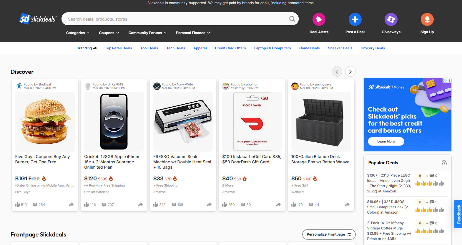Viewport: 462px width, 245px height.
Task: Click Learn More on the Money ad
Action: [x=386, y=141]
